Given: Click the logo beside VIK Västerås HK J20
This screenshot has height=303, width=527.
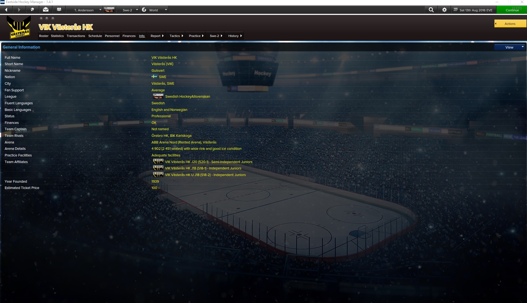Looking at the screenshot, I should pyautogui.click(x=158, y=162).
